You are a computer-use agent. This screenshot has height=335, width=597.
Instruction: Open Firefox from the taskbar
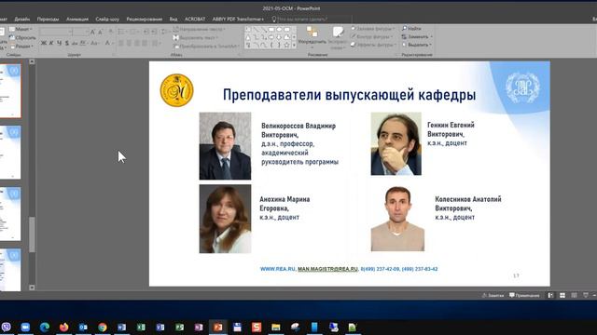pyautogui.click(x=63, y=327)
